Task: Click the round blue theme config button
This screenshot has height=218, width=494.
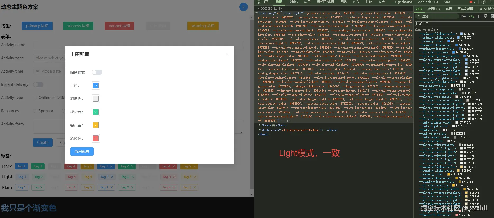Action: tap(243, 7)
